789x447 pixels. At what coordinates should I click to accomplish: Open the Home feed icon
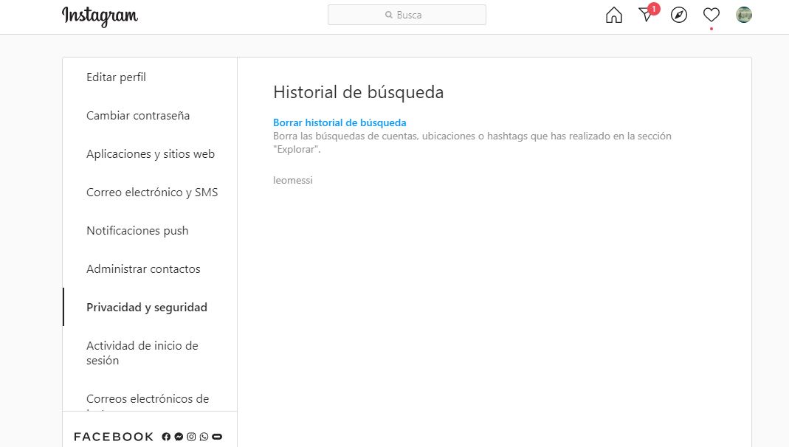613,15
